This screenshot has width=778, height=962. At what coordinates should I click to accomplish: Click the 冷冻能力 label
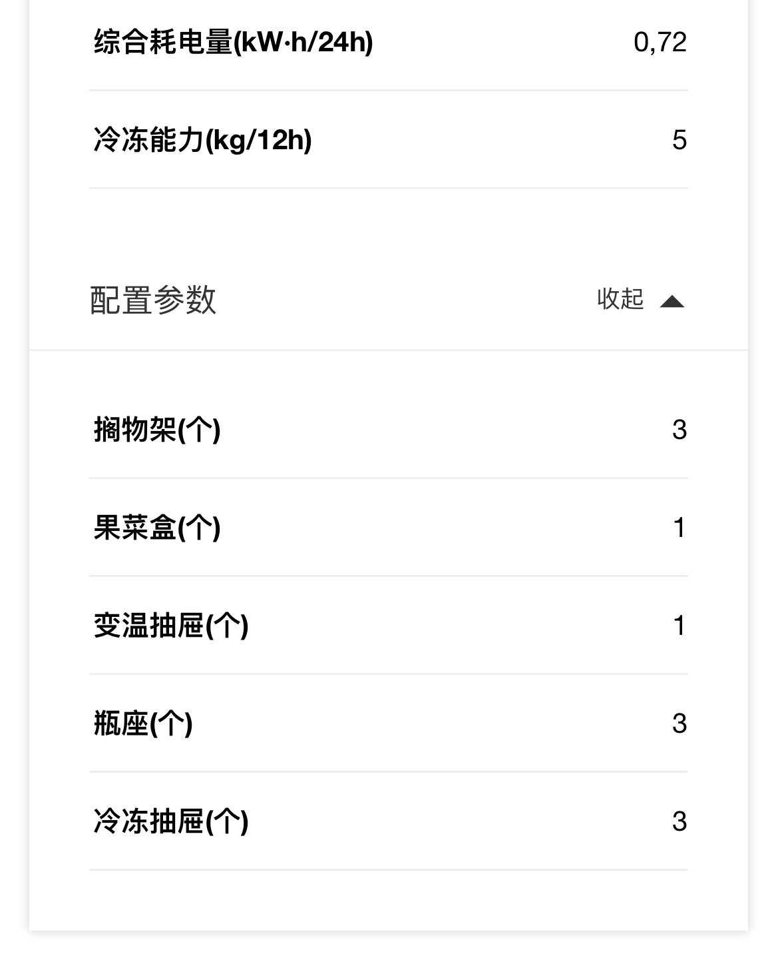click(x=148, y=140)
